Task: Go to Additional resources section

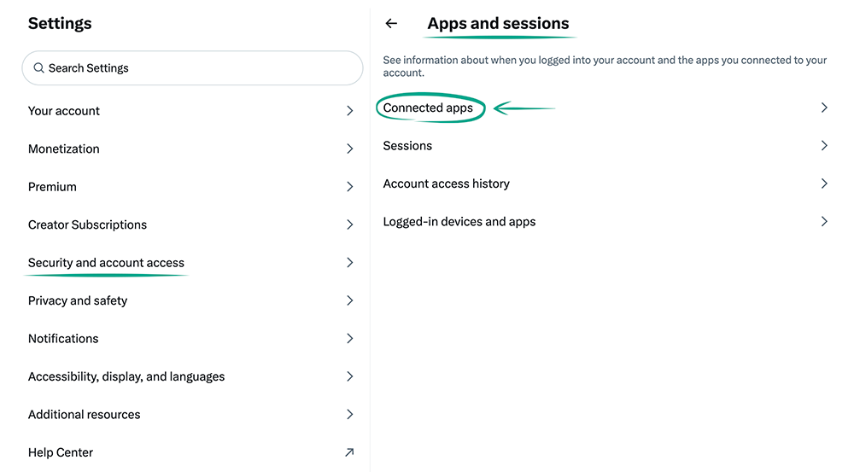Action: (x=84, y=415)
